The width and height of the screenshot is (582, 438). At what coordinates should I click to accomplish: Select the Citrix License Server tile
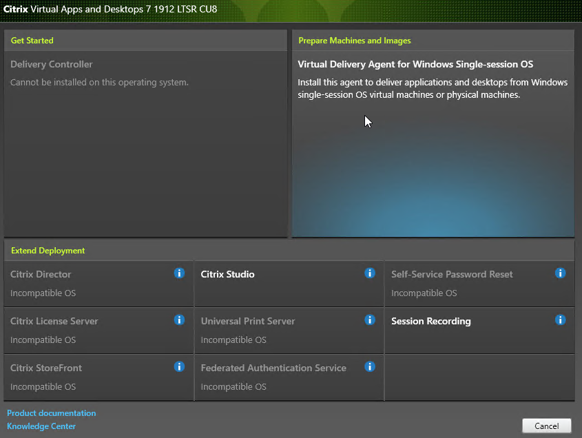[x=98, y=331]
